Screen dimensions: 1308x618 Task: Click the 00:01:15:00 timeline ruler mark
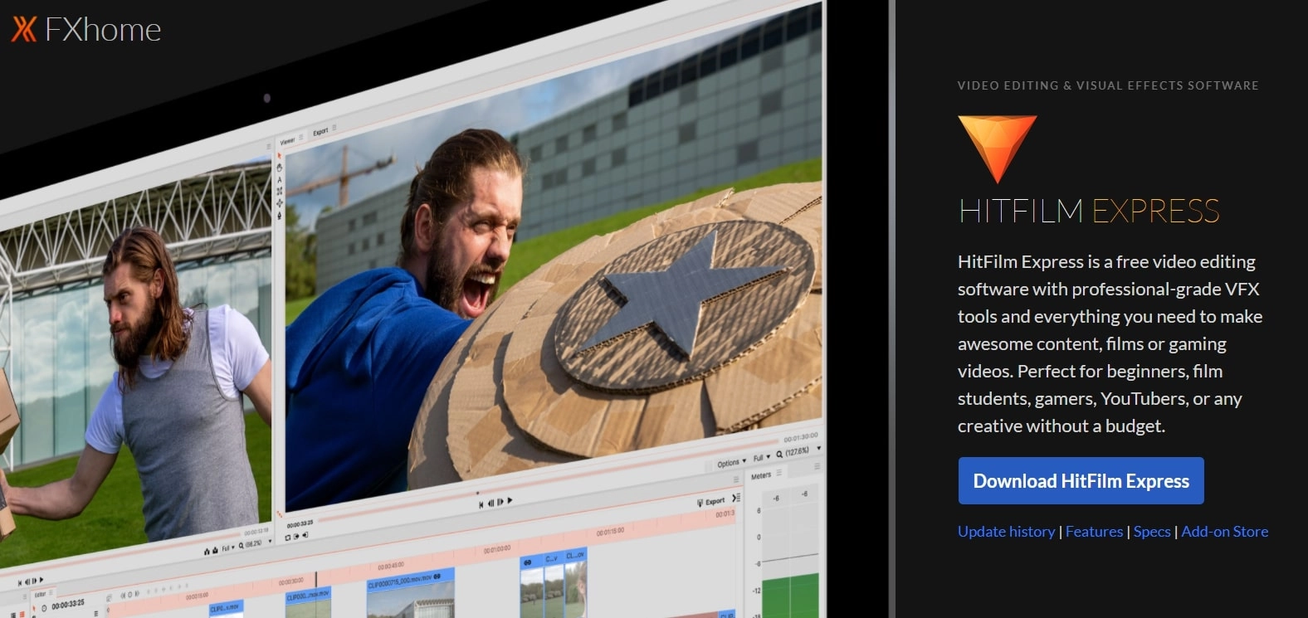coord(610,532)
